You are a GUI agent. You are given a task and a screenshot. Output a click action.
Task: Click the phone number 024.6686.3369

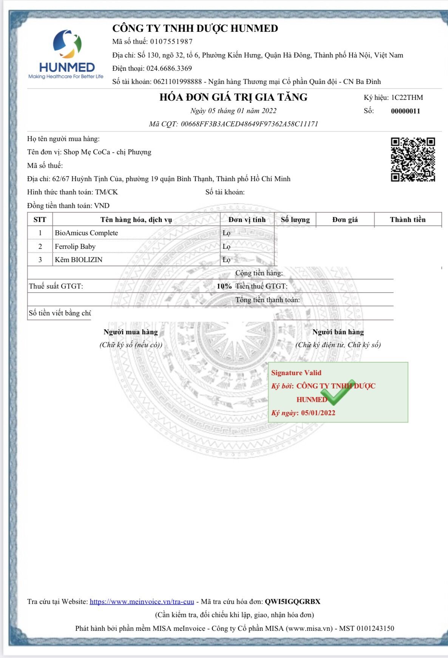pyautogui.click(x=169, y=68)
